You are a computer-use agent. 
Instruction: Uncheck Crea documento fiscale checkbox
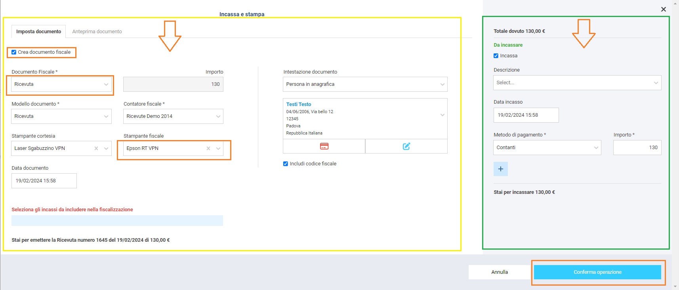pos(14,52)
